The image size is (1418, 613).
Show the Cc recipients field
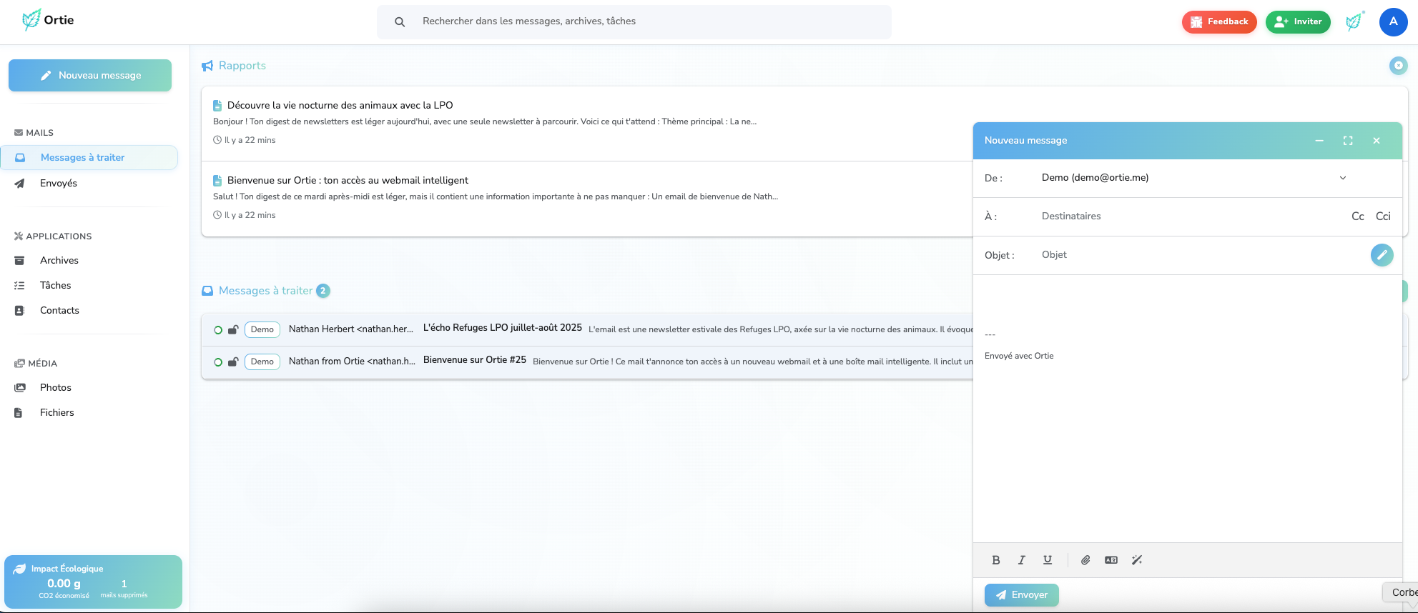[1357, 216]
